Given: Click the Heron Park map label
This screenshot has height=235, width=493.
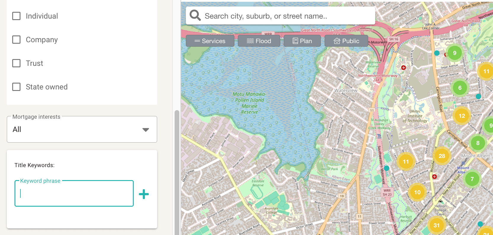Looking at the screenshot, I should (x=329, y=169).
